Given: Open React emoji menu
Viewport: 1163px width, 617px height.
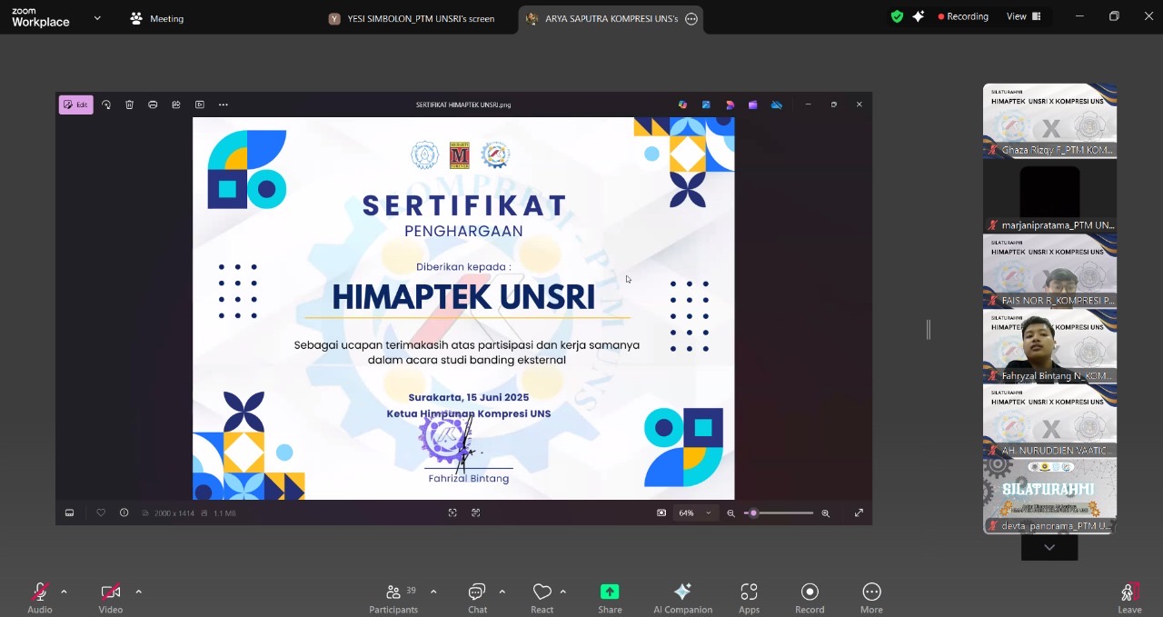Looking at the screenshot, I should pyautogui.click(x=542, y=597).
